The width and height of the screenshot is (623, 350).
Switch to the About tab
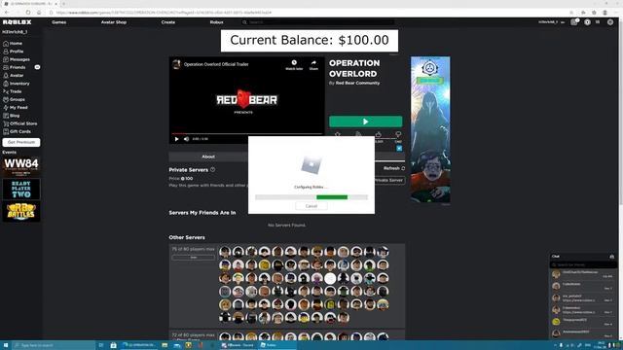pyautogui.click(x=208, y=157)
